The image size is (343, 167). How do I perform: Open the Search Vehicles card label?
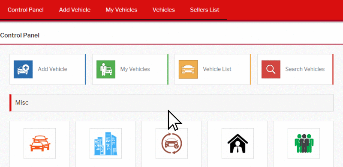point(305,69)
